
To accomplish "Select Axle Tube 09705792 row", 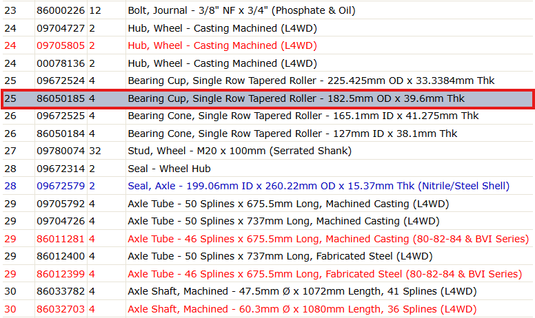I will [267, 204].
